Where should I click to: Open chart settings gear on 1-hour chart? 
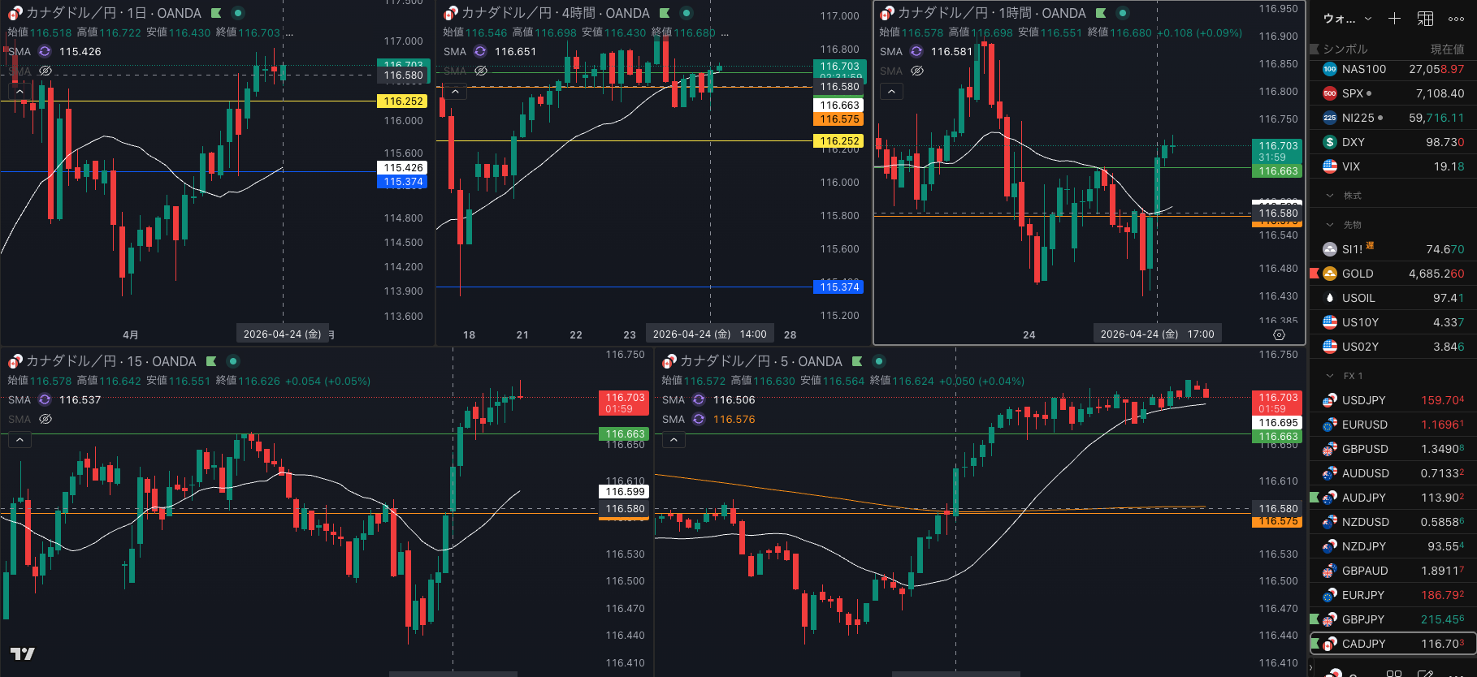[x=1279, y=334]
